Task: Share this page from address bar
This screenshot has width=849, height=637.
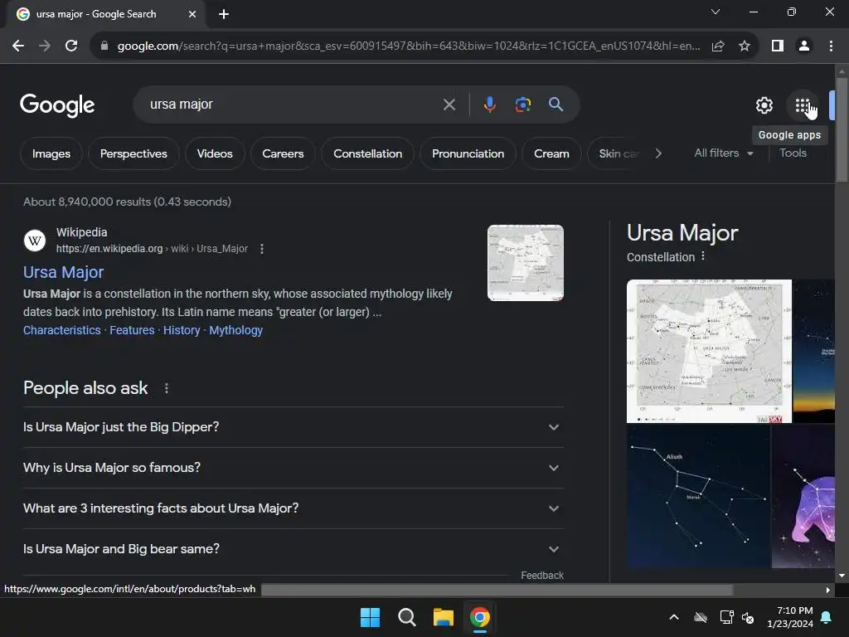Action: click(x=718, y=46)
